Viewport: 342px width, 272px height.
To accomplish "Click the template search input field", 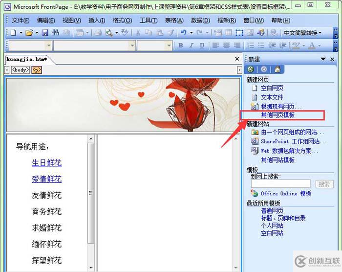I will [x=281, y=184].
